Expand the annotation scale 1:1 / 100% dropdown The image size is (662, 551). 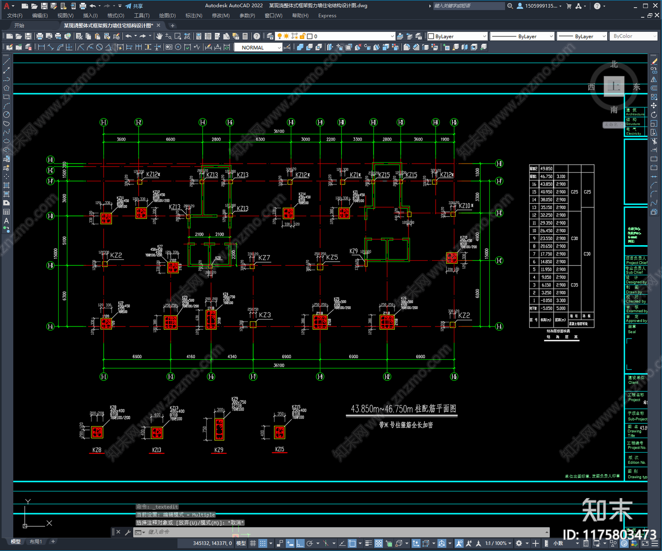point(499,543)
